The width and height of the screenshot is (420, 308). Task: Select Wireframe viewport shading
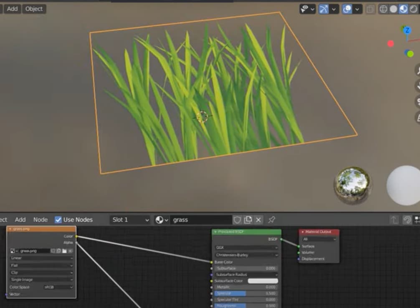click(383, 9)
